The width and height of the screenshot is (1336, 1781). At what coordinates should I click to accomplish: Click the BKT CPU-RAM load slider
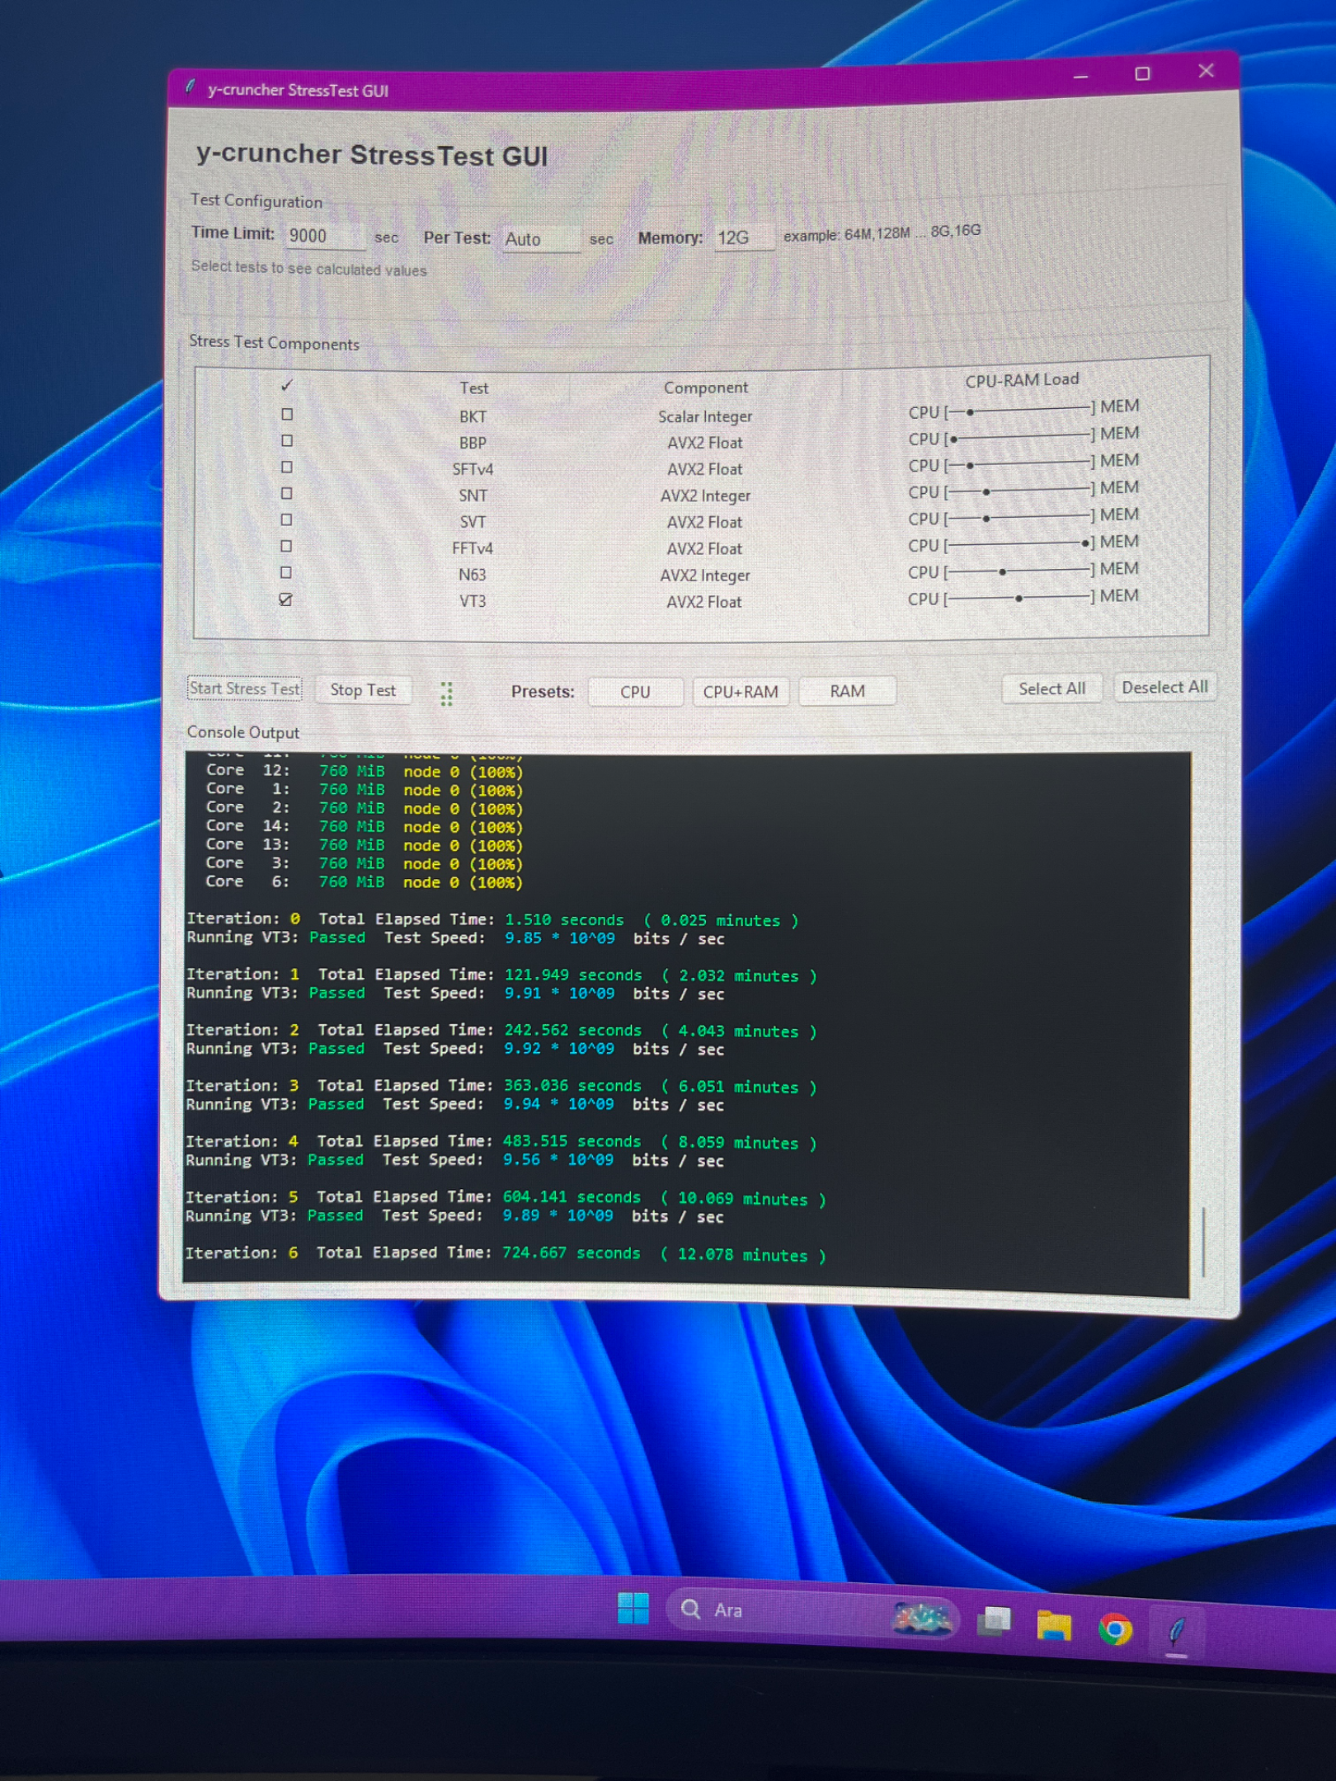(x=1023, y=409)
